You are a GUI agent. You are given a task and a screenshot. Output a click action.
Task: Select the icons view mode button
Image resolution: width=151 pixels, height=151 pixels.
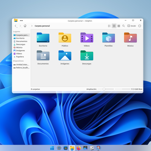click(x=114, y=26)
